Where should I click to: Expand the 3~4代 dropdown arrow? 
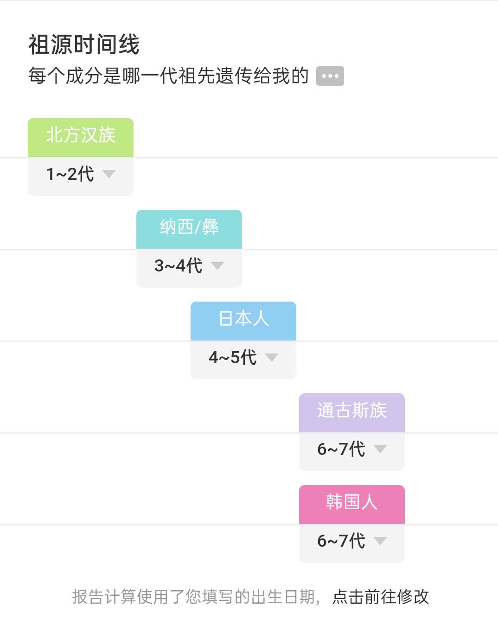coord(217,265)
